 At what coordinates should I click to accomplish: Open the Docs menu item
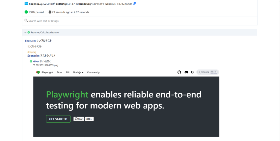point(60,72)
